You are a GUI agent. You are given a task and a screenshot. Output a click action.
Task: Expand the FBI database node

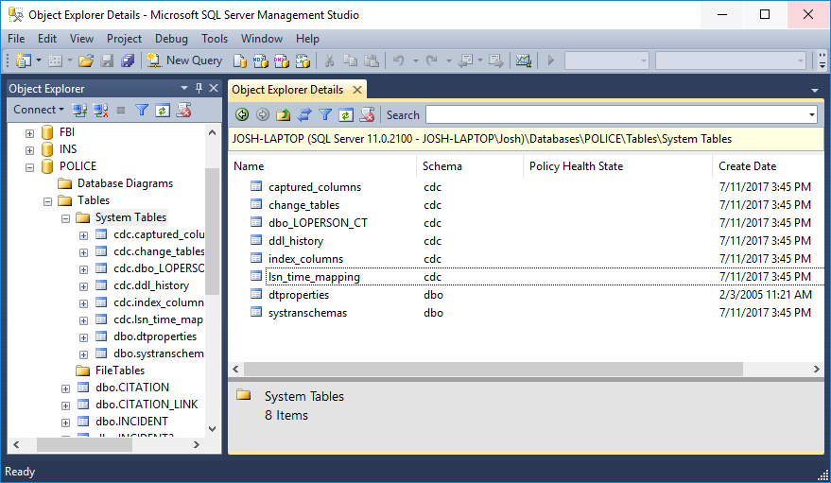pyautogui.click(x=29, y=133)
